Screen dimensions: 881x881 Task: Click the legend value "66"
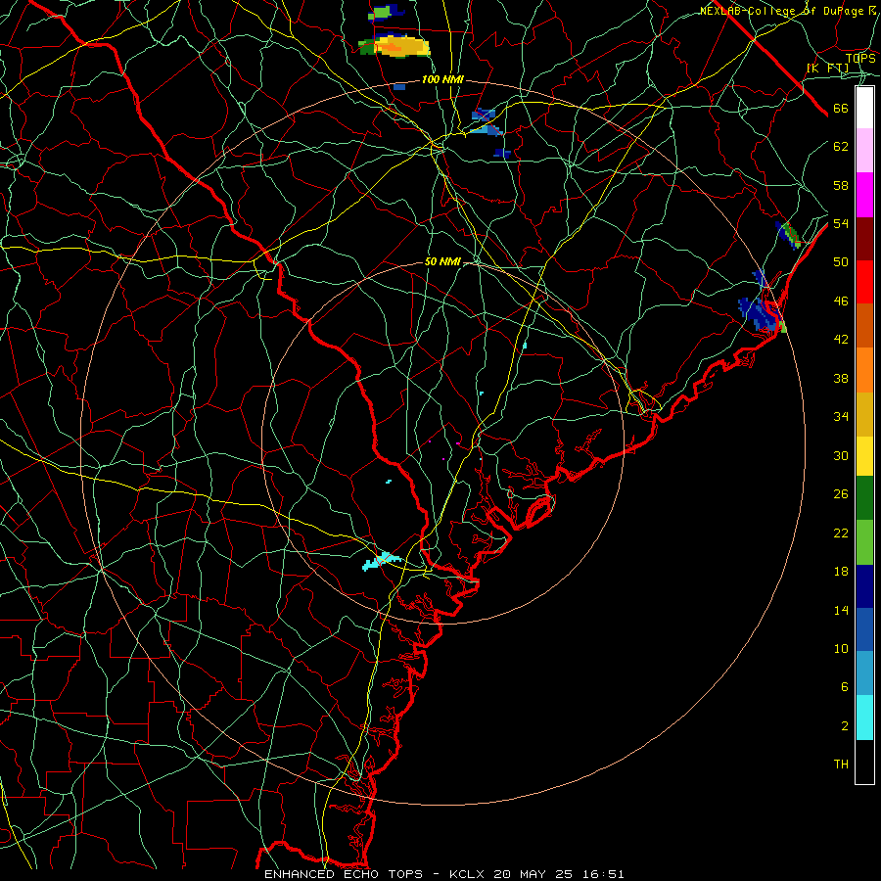pyautogui.click(x=841, y=108)
